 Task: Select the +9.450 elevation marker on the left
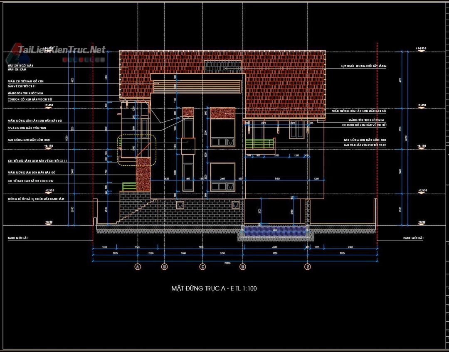click(x=48, y=106)
